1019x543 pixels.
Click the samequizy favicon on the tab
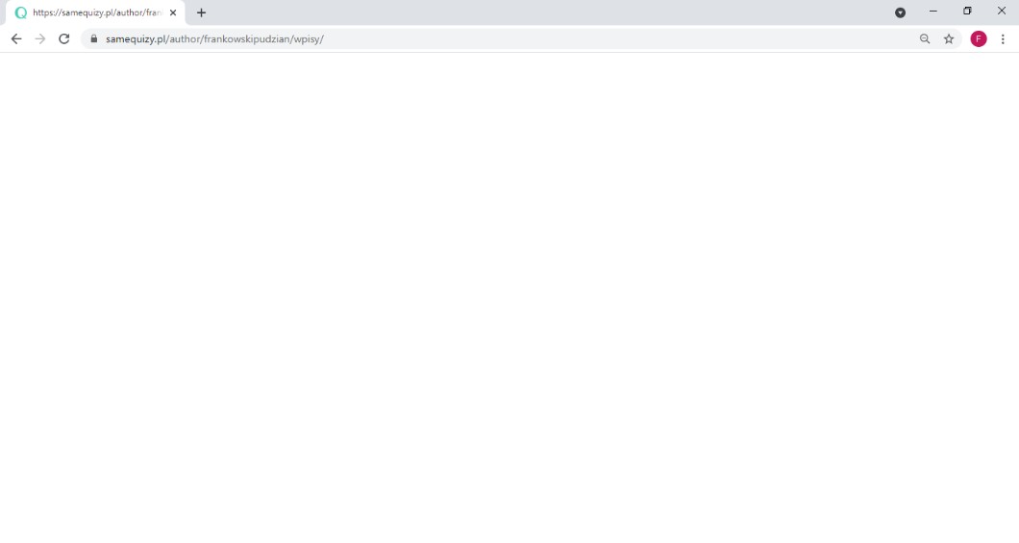[x=21, y=12]
